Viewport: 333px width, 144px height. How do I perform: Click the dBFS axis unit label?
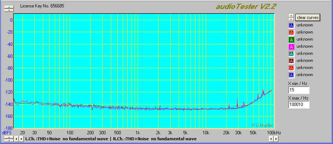7,133
